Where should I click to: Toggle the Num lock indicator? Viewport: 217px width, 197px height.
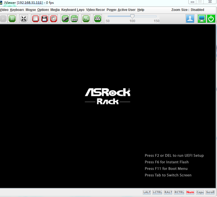(190, 192)
